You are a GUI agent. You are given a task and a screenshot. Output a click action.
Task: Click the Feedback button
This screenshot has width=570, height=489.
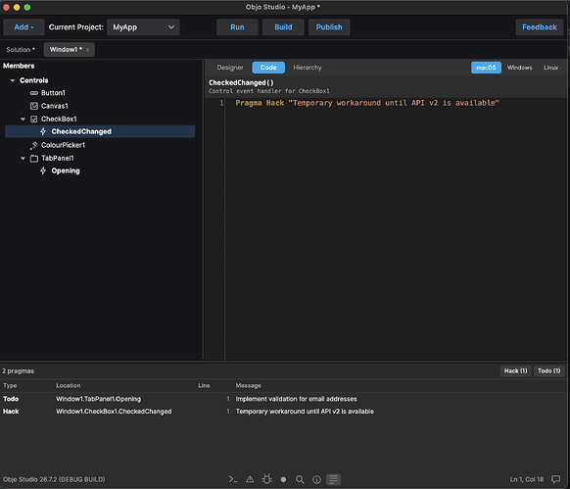tap(540, 27)
